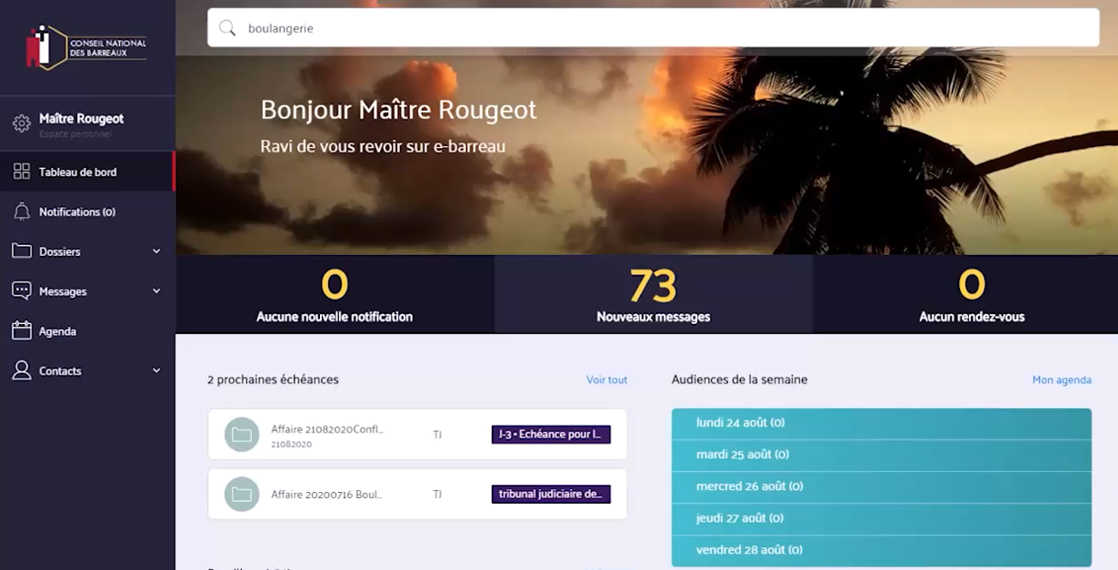Image resolution: width=1118 pixels, height=570 pixels.
Task: Expand the Dossiers submenu chevron
Action: (x=156, y=251)
